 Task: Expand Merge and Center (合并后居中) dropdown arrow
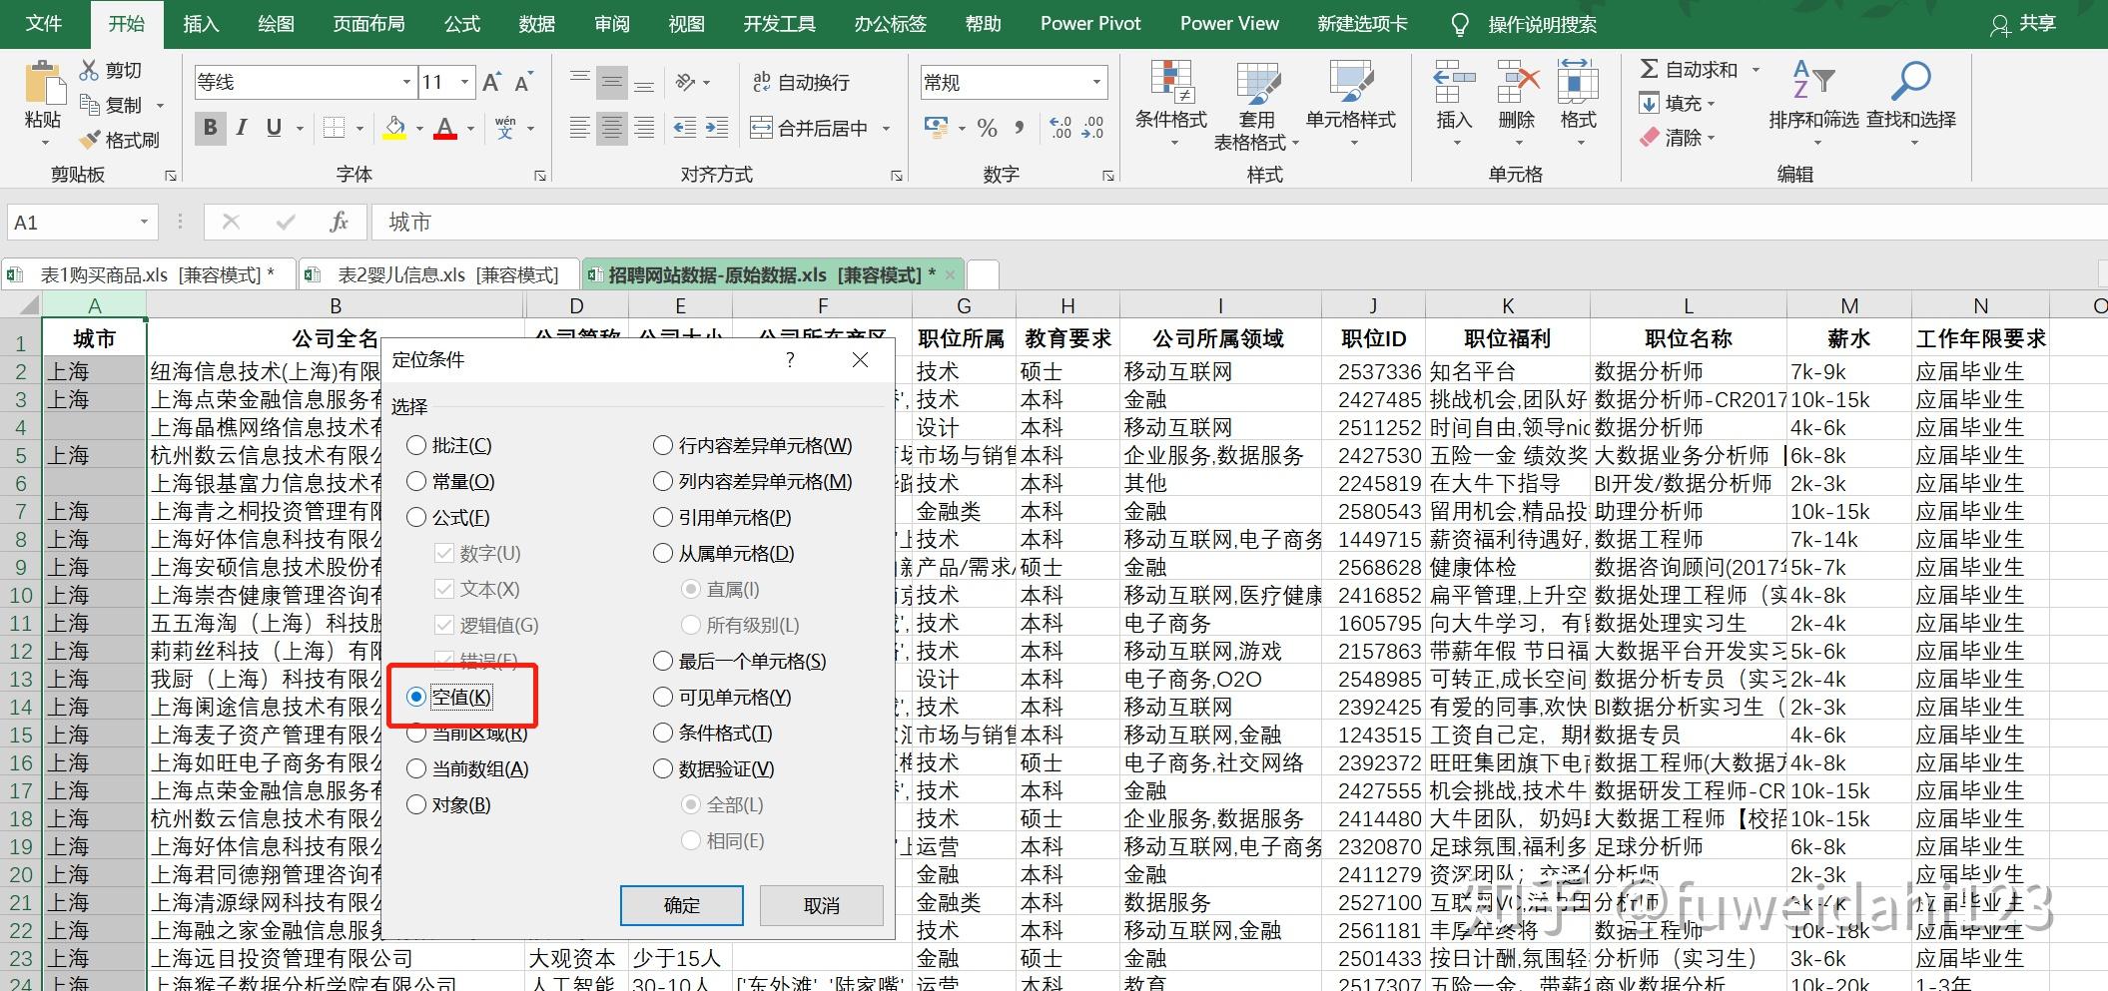[x=886, y=128]
